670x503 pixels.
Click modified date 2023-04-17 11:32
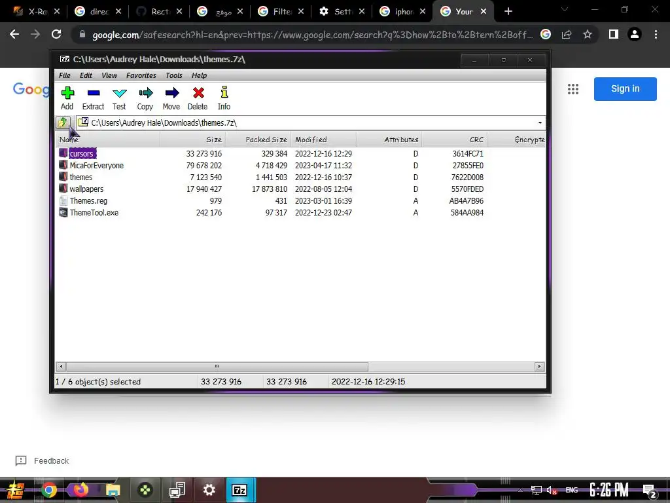[323, 166]
